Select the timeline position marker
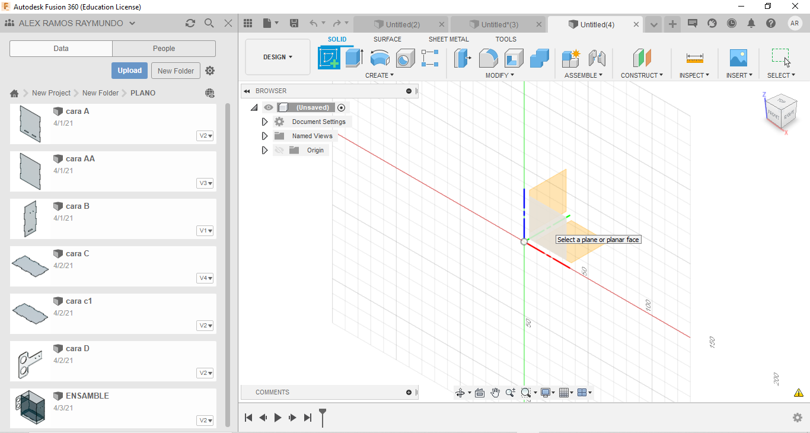The height and width of the screenshot is (433, 810). [323, 417]
